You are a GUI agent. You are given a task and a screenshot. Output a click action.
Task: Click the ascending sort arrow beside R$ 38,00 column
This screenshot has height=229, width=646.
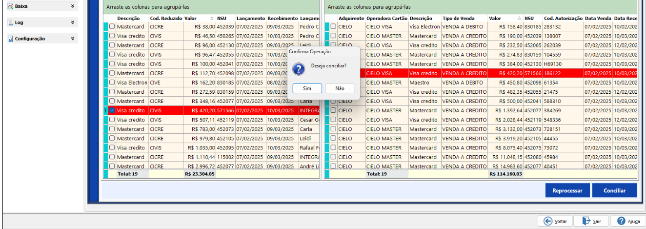tap(212, 18)
